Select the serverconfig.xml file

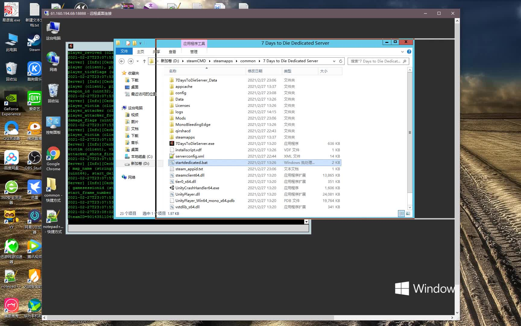coord(190,156)
